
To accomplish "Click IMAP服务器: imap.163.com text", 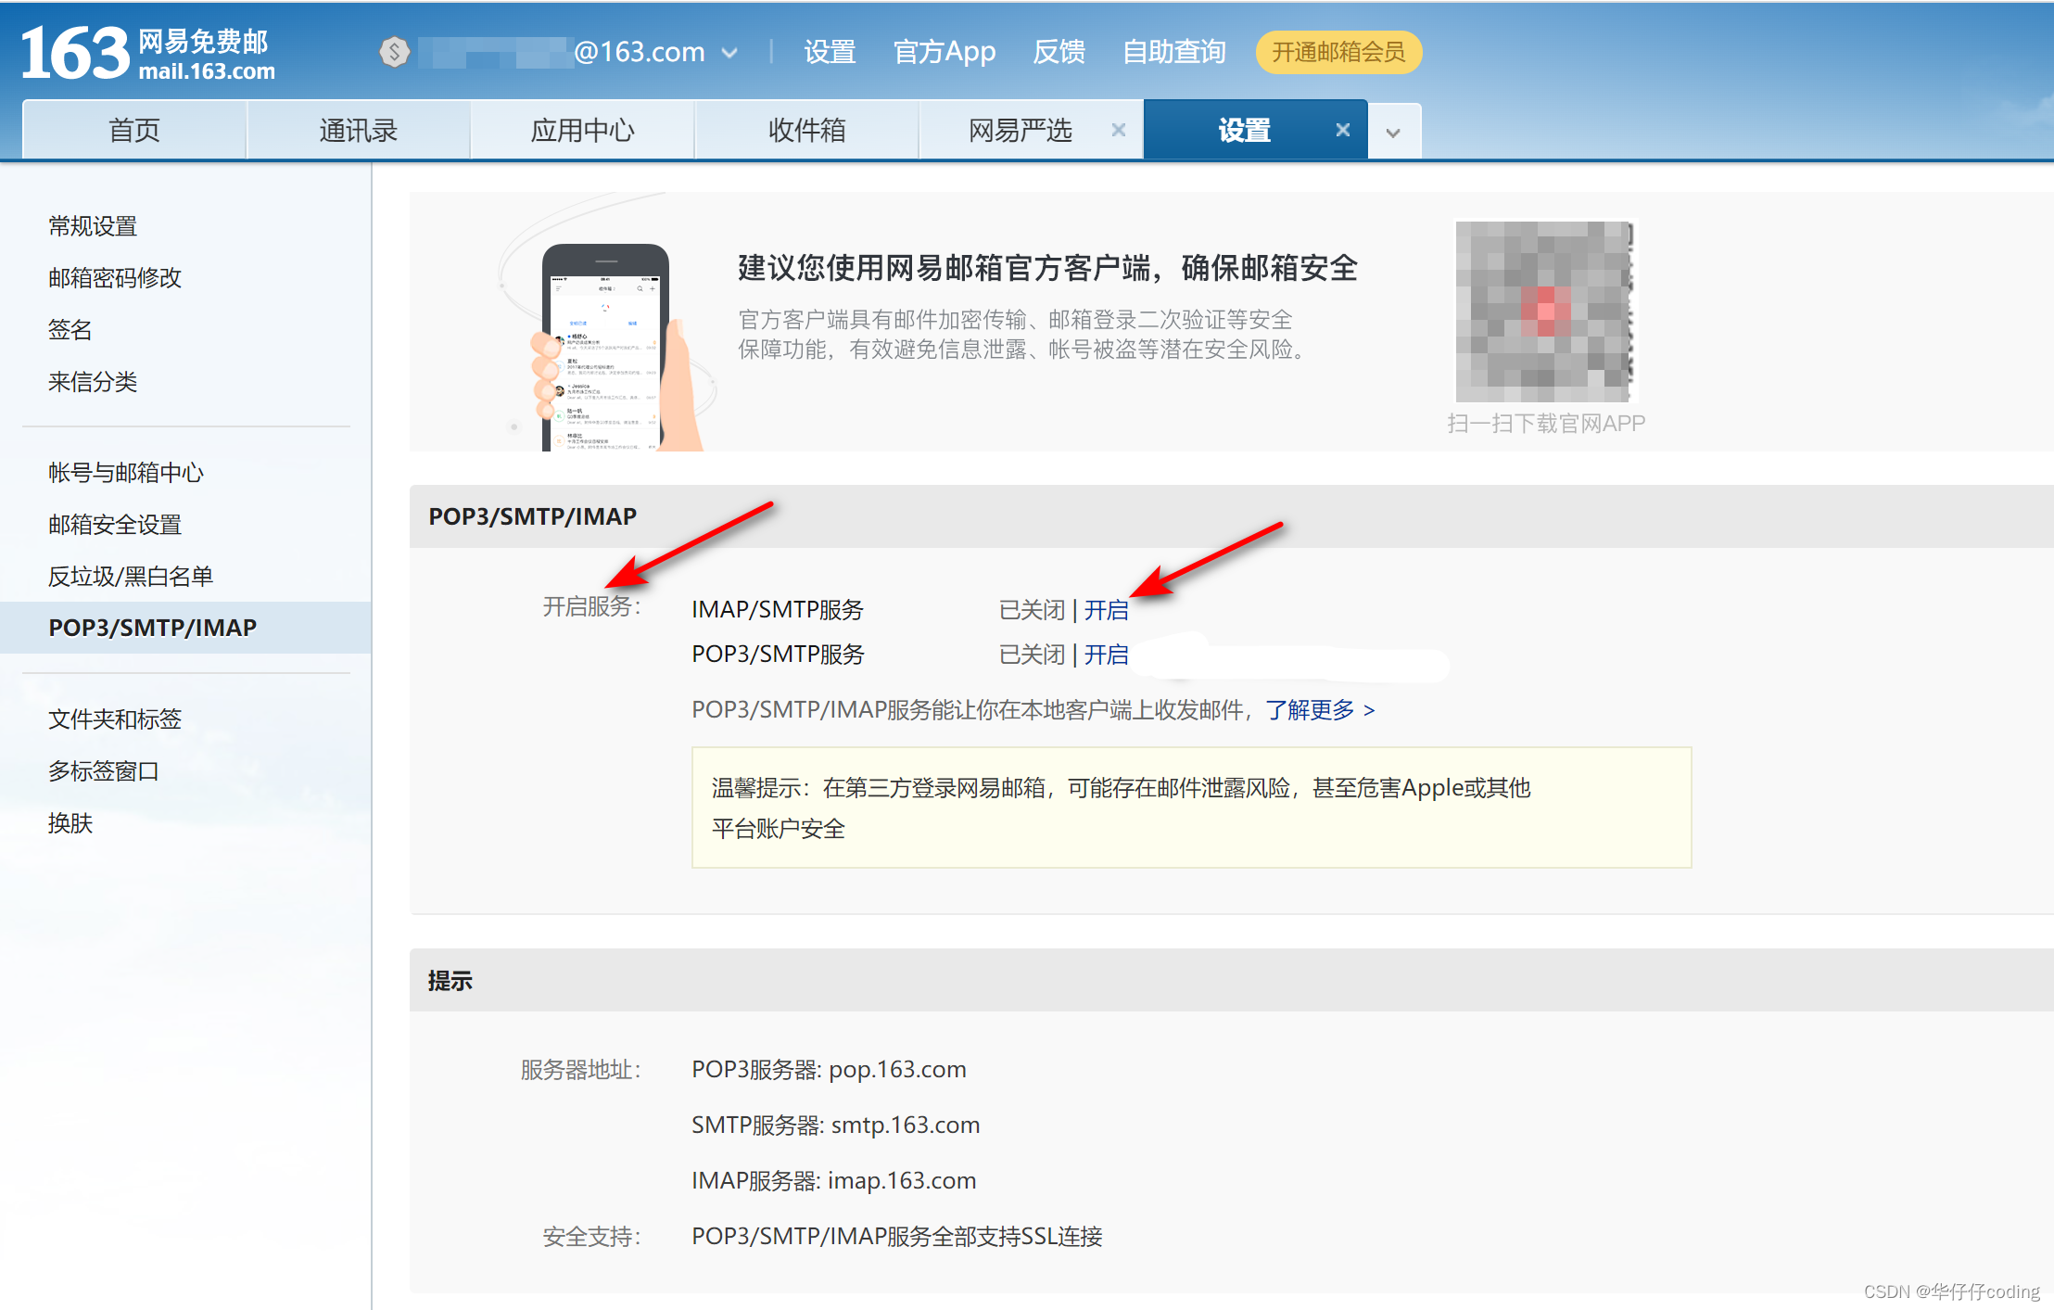I will point(834,1181).
